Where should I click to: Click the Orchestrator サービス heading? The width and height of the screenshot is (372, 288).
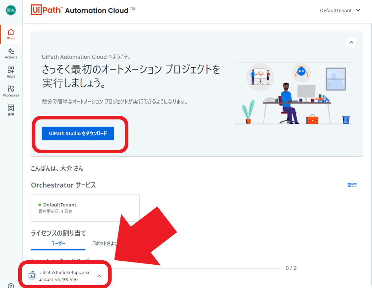[63, 185]
